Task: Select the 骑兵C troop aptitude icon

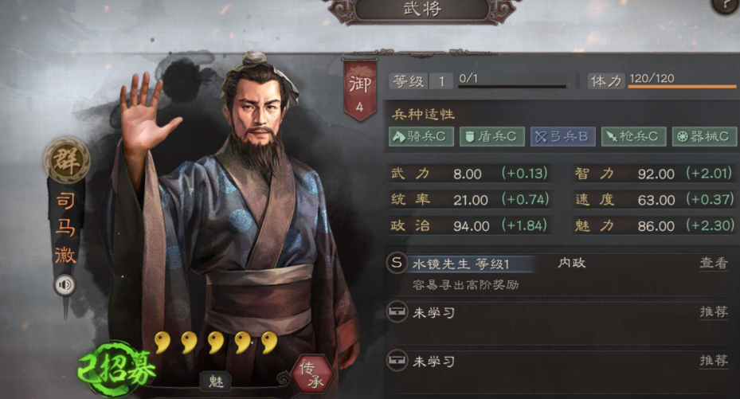Action: tap(421, 136)
